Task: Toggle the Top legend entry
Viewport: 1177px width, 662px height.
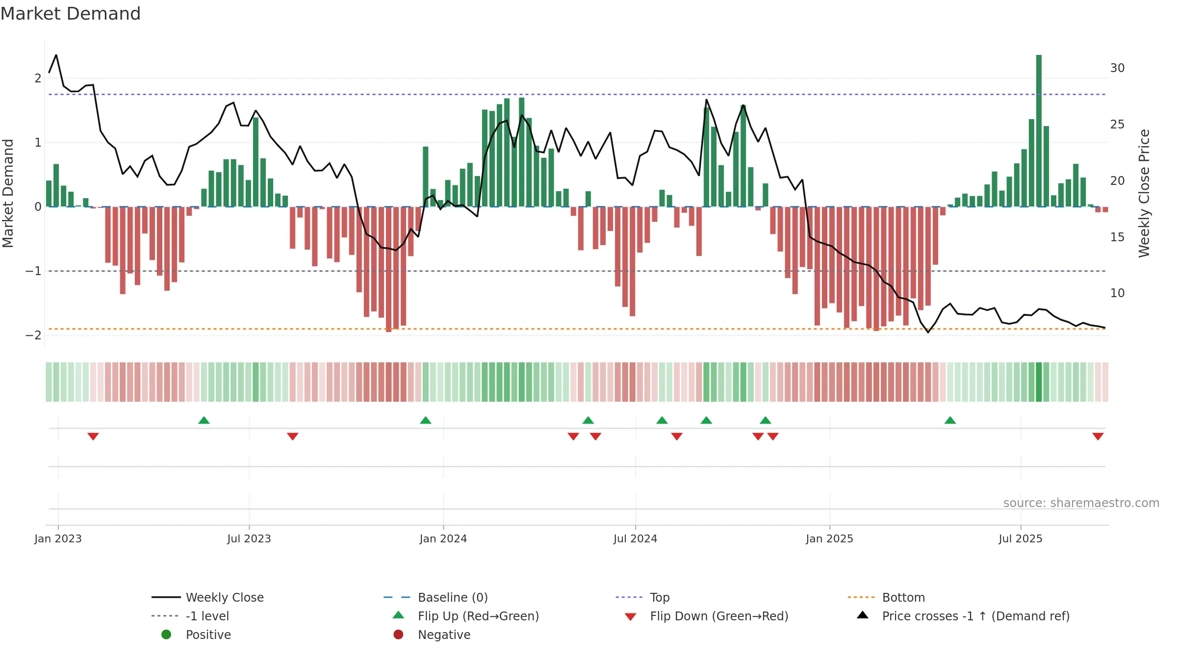Action: click(x=642, y=597)
